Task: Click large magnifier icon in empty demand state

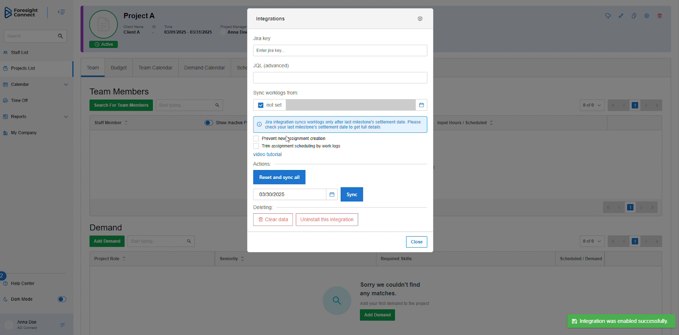Action: (x=337, y=301)
